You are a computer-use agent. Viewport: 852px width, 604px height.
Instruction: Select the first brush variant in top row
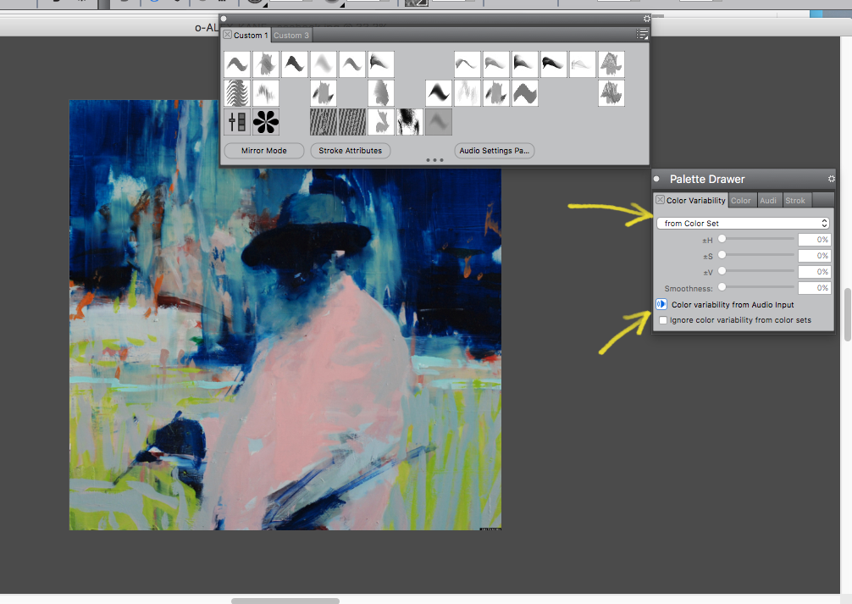237,64
